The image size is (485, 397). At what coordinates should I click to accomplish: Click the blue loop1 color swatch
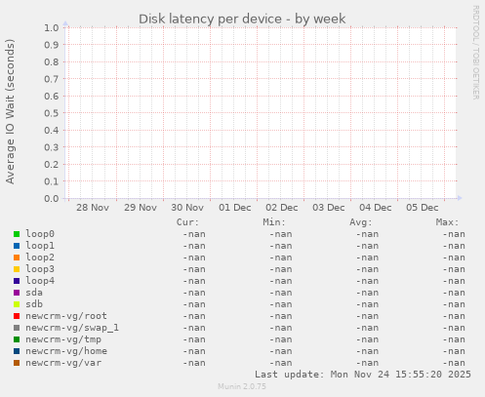17,246
